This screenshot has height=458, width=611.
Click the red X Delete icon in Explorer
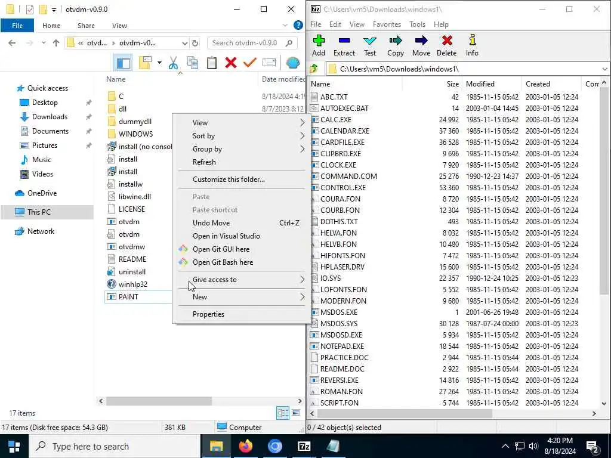(231, 63)
